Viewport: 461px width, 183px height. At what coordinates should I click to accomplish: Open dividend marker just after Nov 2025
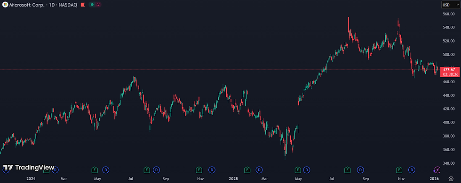[412, 169]
